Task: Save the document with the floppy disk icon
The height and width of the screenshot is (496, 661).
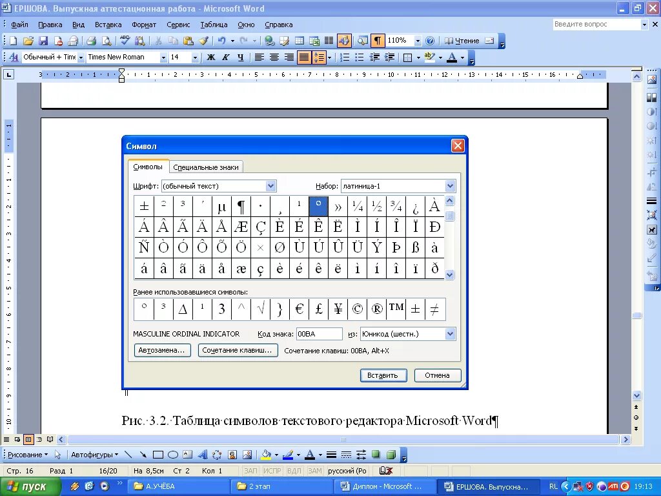Action: [43, 41]
